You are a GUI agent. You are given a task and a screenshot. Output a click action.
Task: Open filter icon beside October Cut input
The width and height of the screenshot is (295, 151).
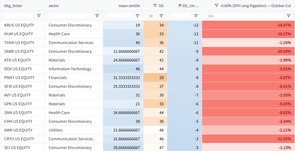[288, 16]
